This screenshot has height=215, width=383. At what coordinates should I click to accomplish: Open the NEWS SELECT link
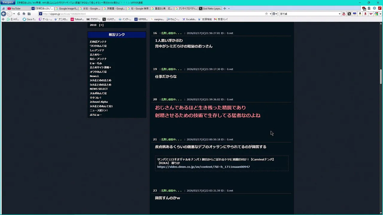pyautogui.click(x=99, y=89)
